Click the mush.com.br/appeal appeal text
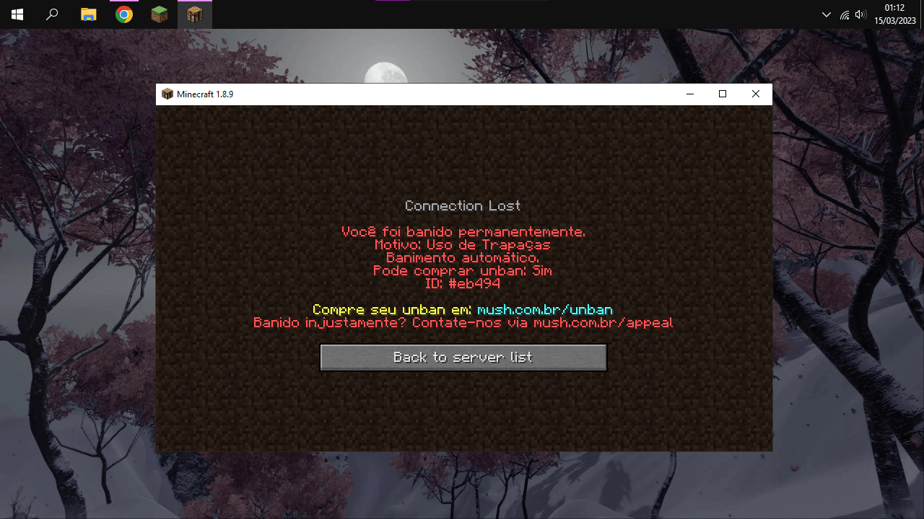Screen dimensions: 924x519 pos(603,323)
